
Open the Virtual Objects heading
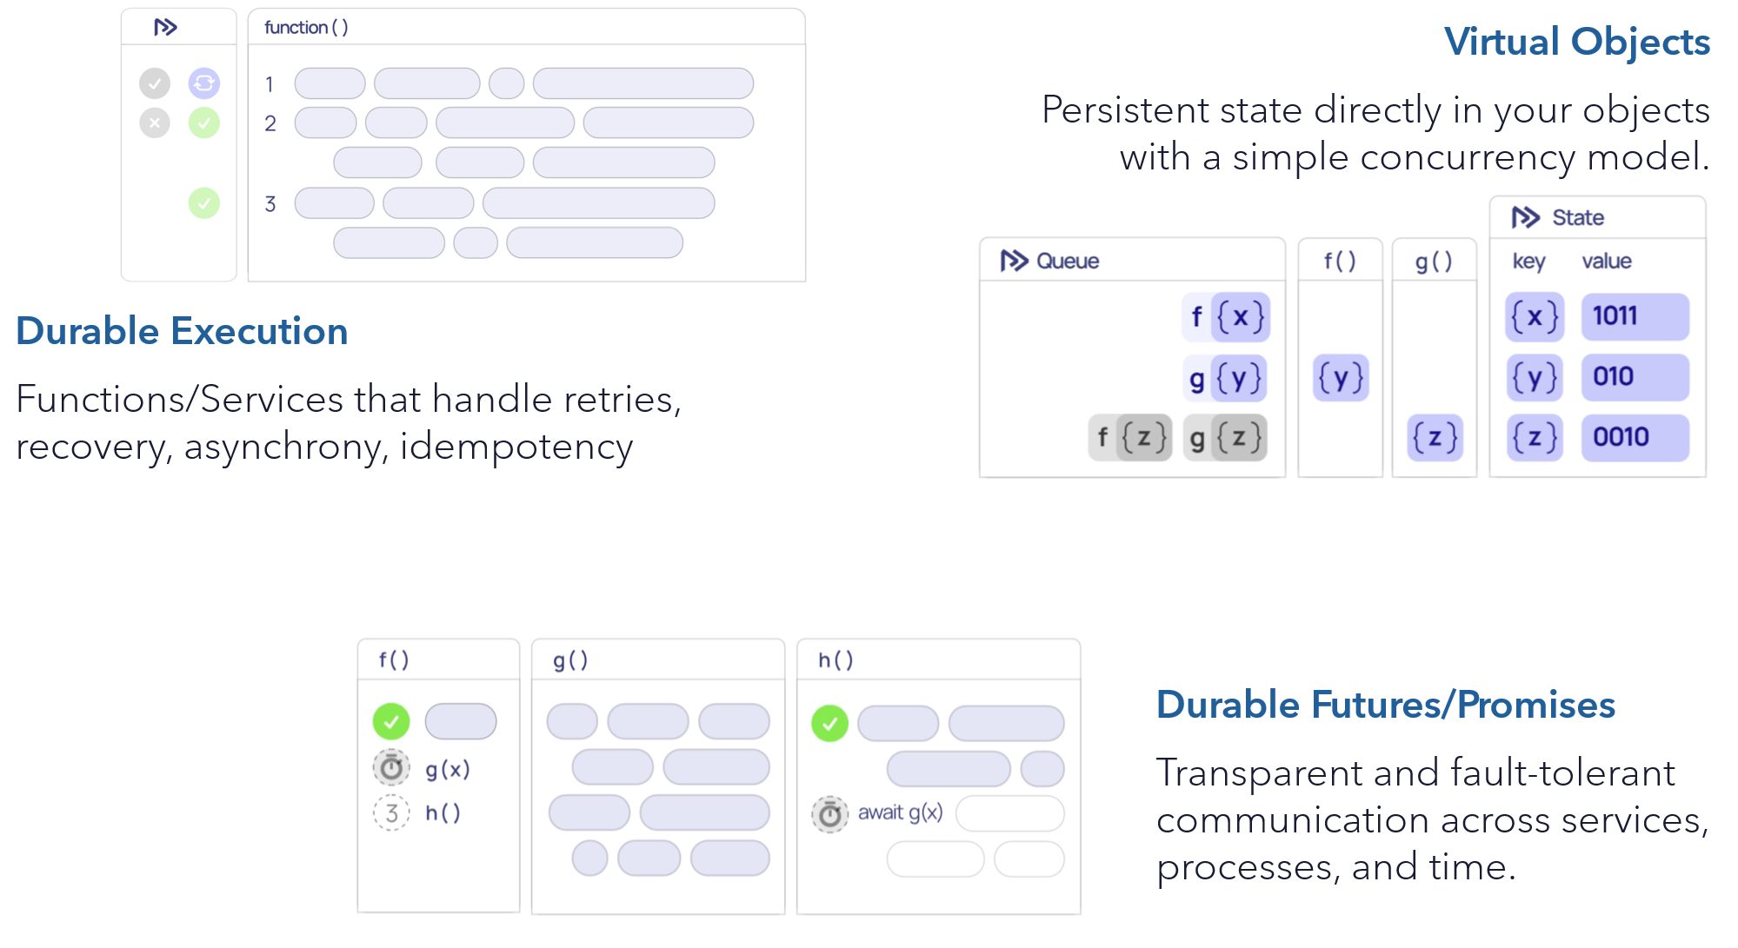(1576, 42)
